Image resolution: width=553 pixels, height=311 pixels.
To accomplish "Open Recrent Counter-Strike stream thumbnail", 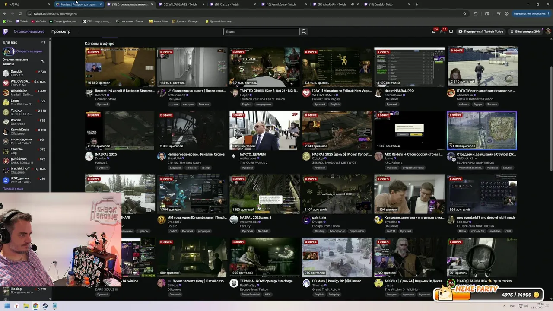I will (120, 67).
